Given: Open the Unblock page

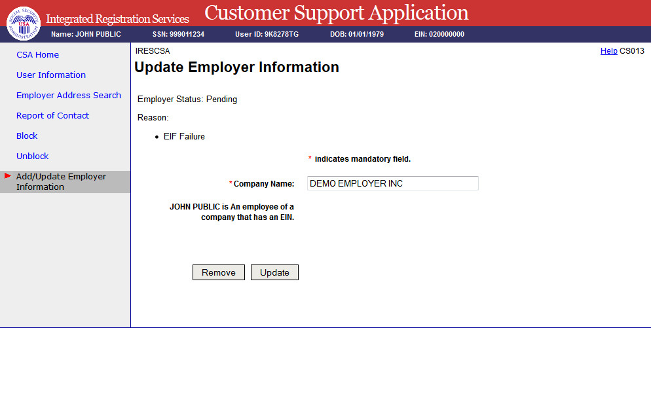Looking at the screenshot, I should [x=32, y=156].
